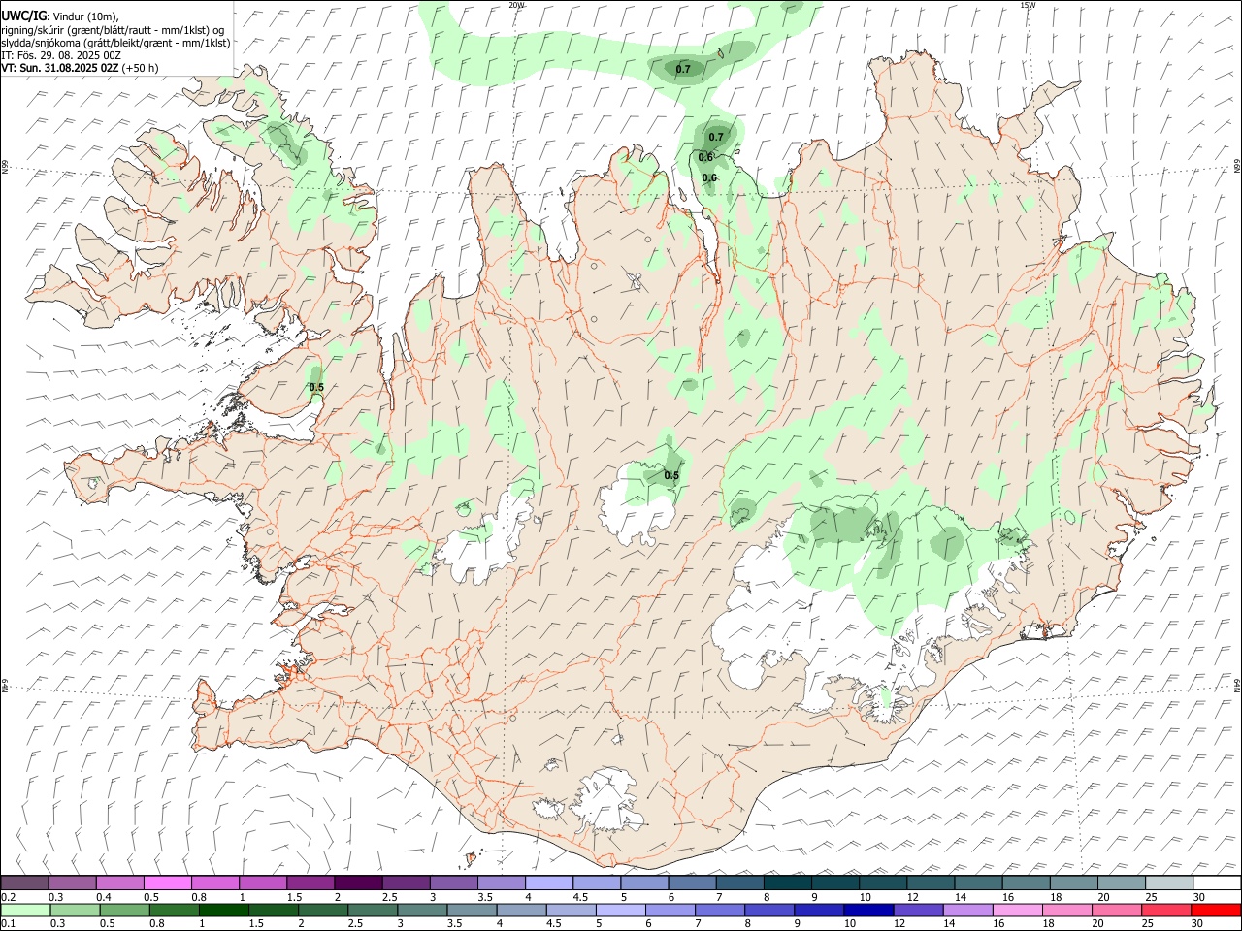Select the bright red 30 rain legend swatch

(1215, 911)
